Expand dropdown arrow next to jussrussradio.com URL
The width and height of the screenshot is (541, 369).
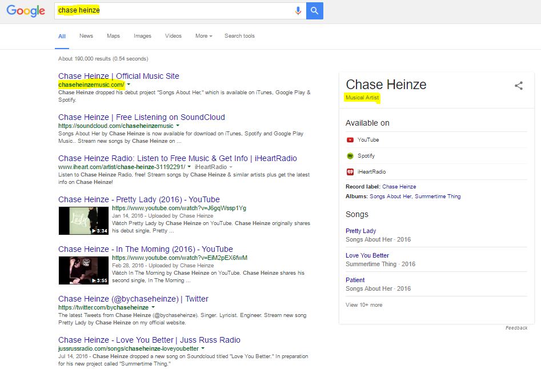click(x=203, y=348)
